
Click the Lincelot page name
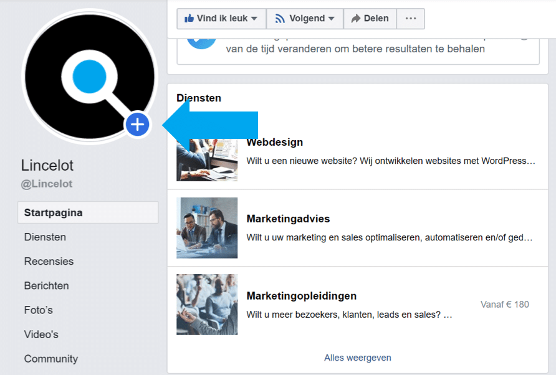(47, 165)
